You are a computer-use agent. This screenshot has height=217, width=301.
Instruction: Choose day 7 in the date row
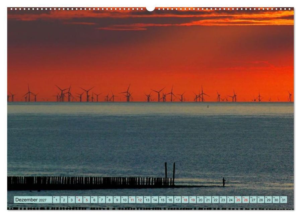102,200
